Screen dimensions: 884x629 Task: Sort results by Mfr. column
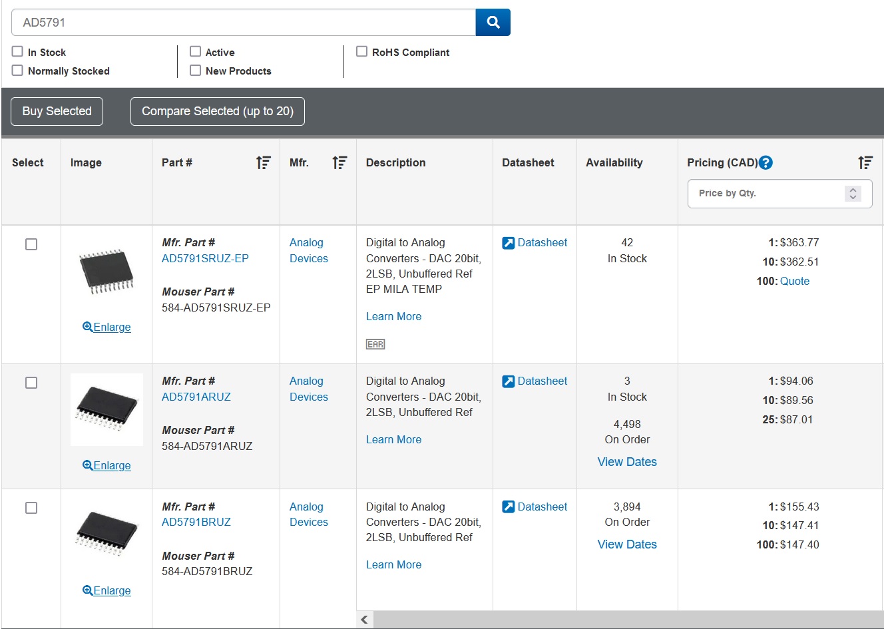pos(339,162)
